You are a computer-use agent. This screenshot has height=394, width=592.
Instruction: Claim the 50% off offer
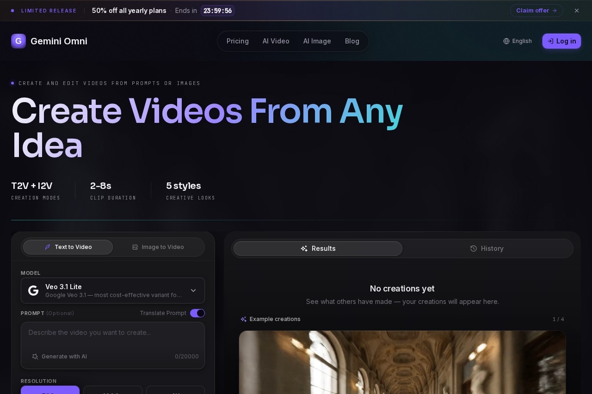[x=536, y=11]
